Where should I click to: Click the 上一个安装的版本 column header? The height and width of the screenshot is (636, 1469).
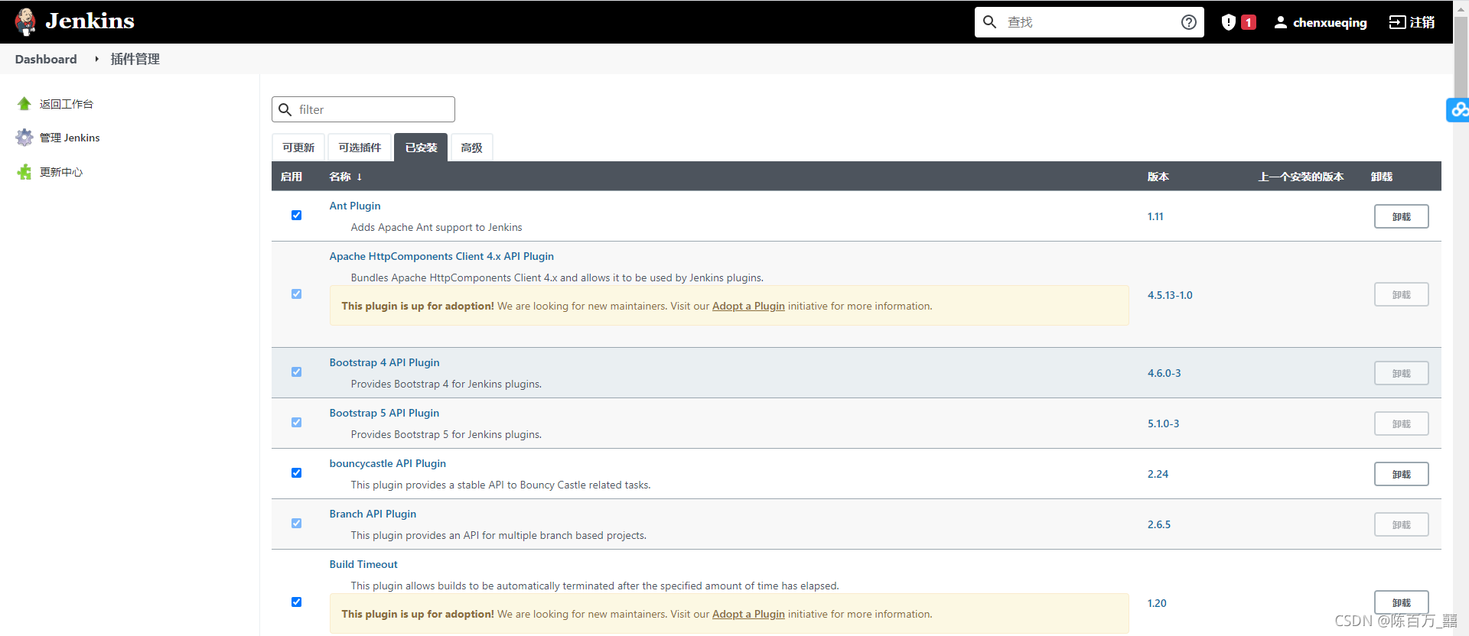[1301, 177]
